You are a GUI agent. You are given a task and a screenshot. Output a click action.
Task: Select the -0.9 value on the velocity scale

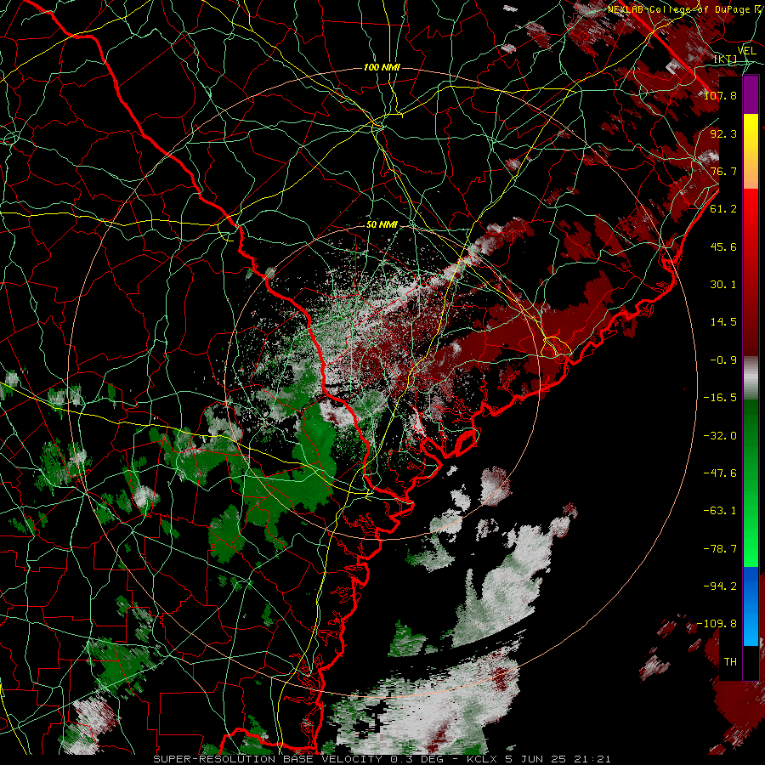(723, 360)
